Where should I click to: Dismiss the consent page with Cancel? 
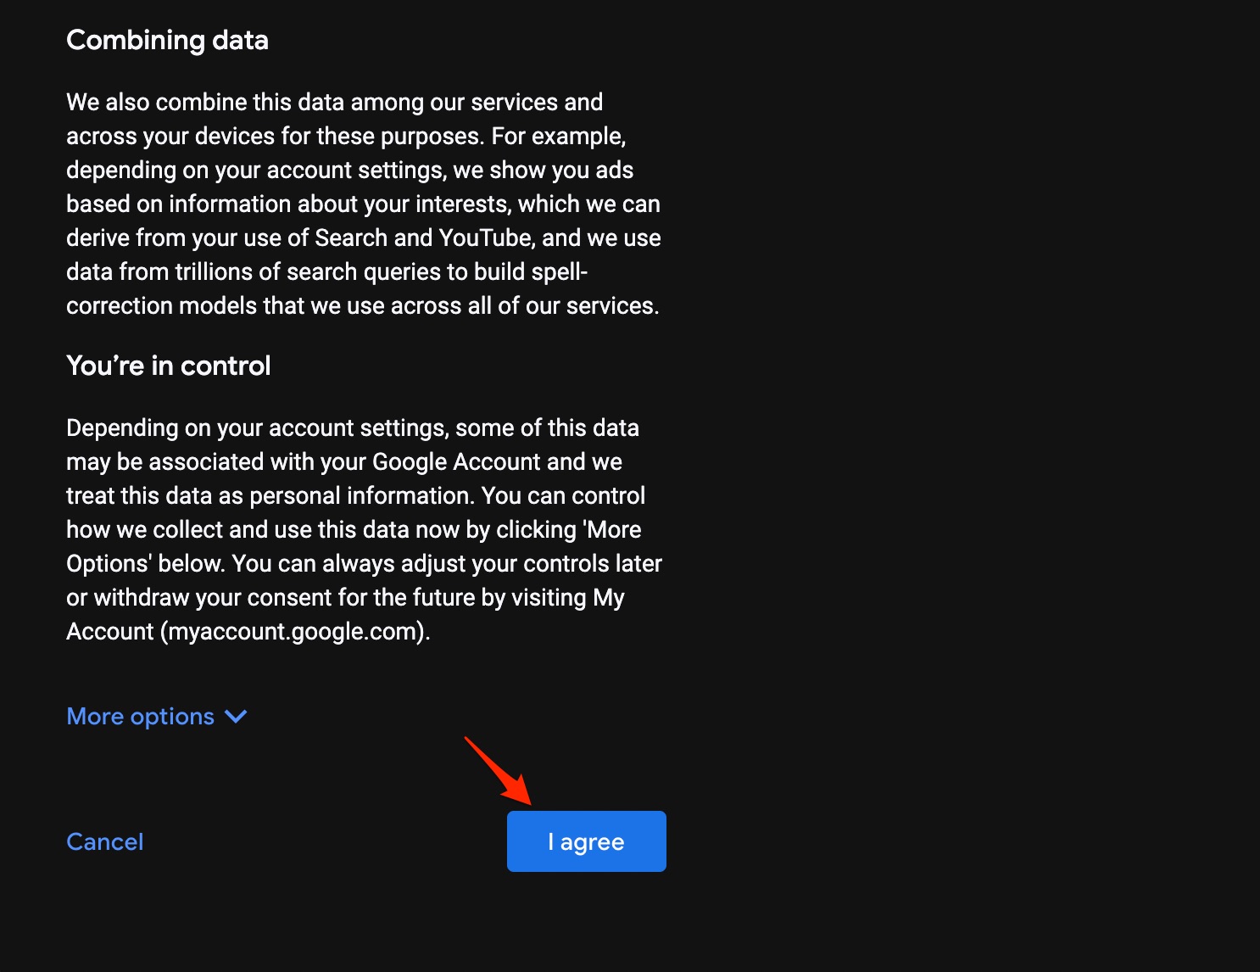[x=104, y=841]
